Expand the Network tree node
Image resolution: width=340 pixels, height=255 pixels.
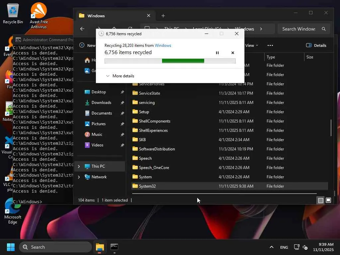coord(79,177)
